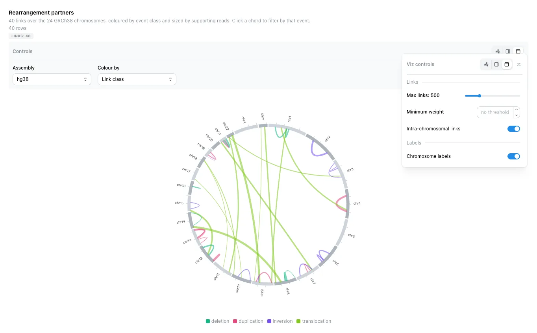Image resolution: width=537 pixels, height=333 pixels.
Task: Click the Rearrangement partners heading
Action: pyautogui.click(x=41, y=13)
